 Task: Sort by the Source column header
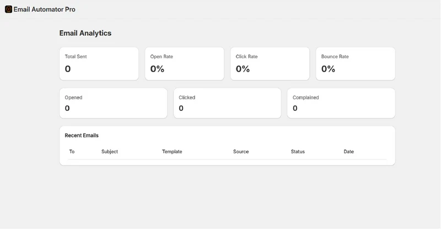tap(241, 152)
